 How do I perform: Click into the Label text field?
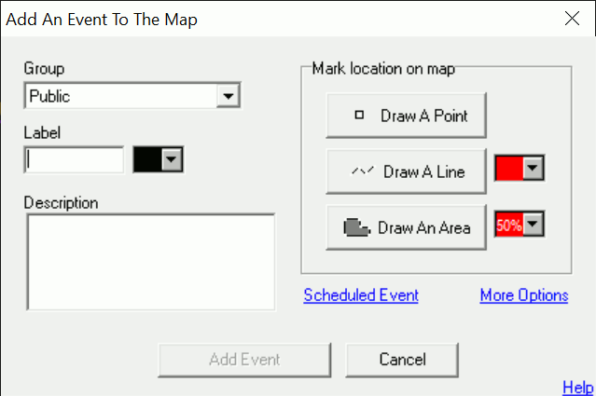(75, 159)
